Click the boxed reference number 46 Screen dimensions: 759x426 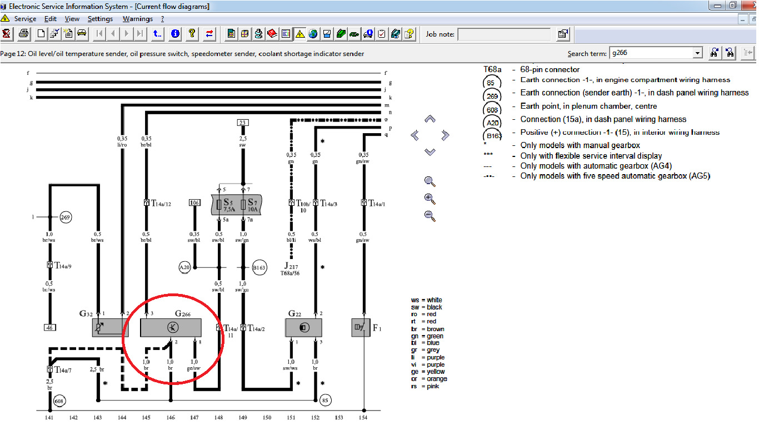[x=51, y=327]
